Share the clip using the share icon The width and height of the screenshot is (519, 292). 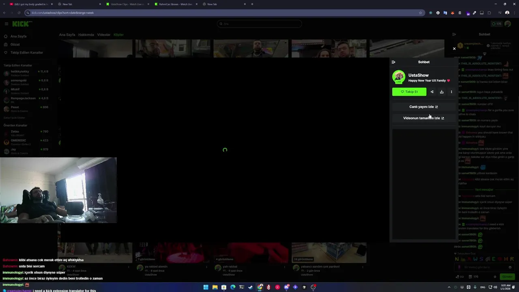point(432,92)
